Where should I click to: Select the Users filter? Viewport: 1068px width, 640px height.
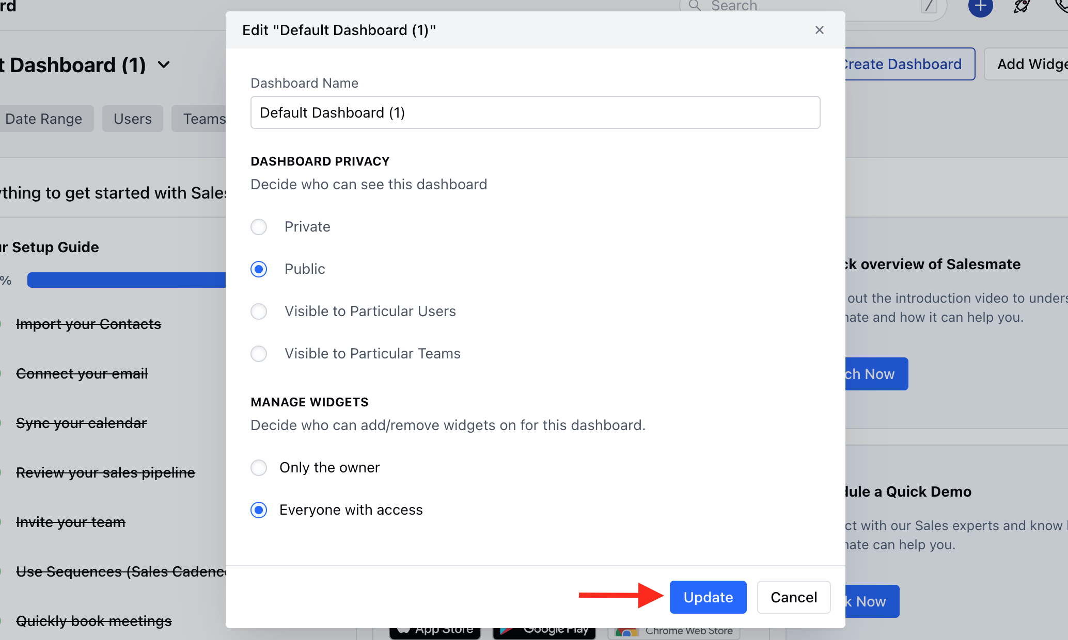point(132,119)
